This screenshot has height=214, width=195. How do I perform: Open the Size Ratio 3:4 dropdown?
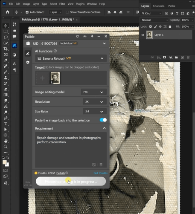click(x=95, y=111)
